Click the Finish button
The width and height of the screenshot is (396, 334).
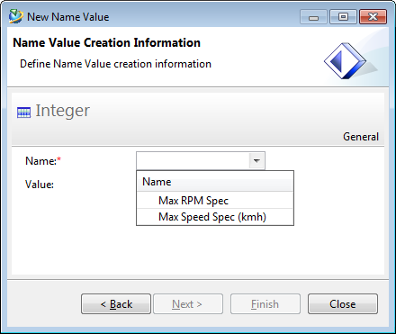point(265,304)
